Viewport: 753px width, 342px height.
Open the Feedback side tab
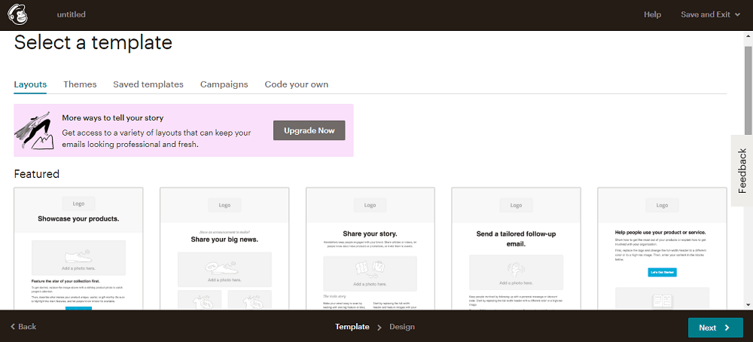coord(742,170)
